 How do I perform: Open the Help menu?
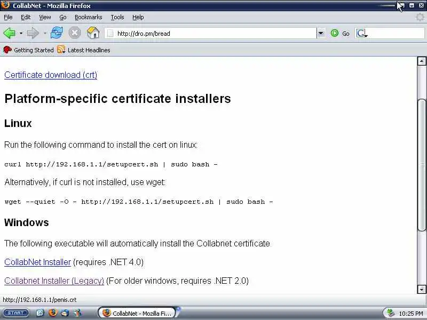point(138,17)
